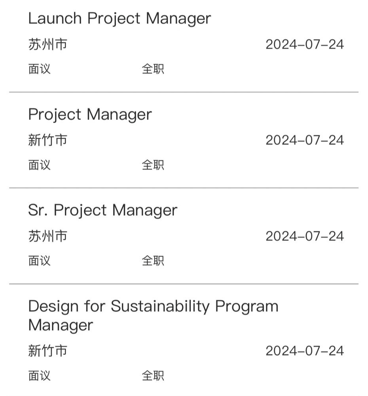Click 新竹市 location under Project Manager
Viewport: 368px width, 396px height.
coord(48,140)
